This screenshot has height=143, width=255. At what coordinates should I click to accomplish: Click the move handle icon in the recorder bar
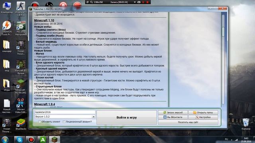88,2
